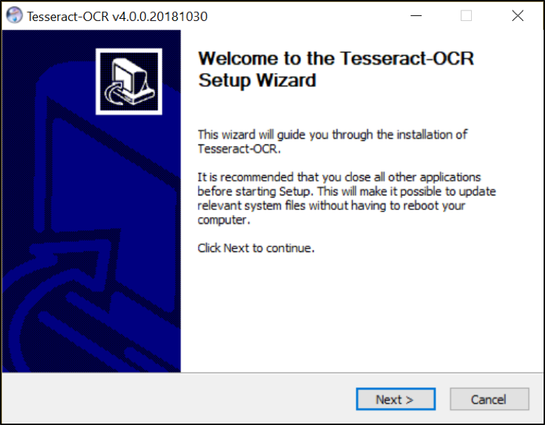Image resolution: width=545 pixels, height=425 pixels.
Task: Click the grey footer area left of Next
Action: click(177, 399)
